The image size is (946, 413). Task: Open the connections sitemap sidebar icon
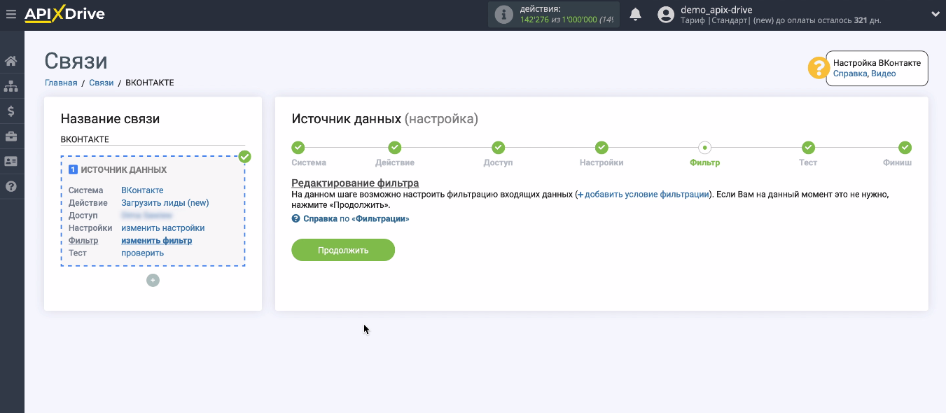[x=11, y=86]
